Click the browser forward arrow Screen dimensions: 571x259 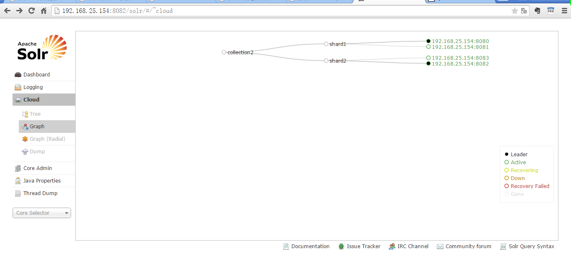tap(19, 11)
